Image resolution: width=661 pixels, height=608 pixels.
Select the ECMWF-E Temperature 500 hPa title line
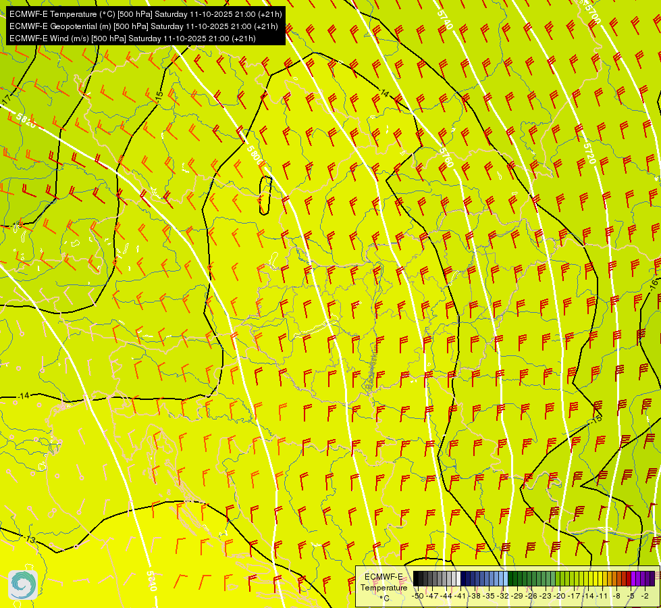tap(145, 14)
